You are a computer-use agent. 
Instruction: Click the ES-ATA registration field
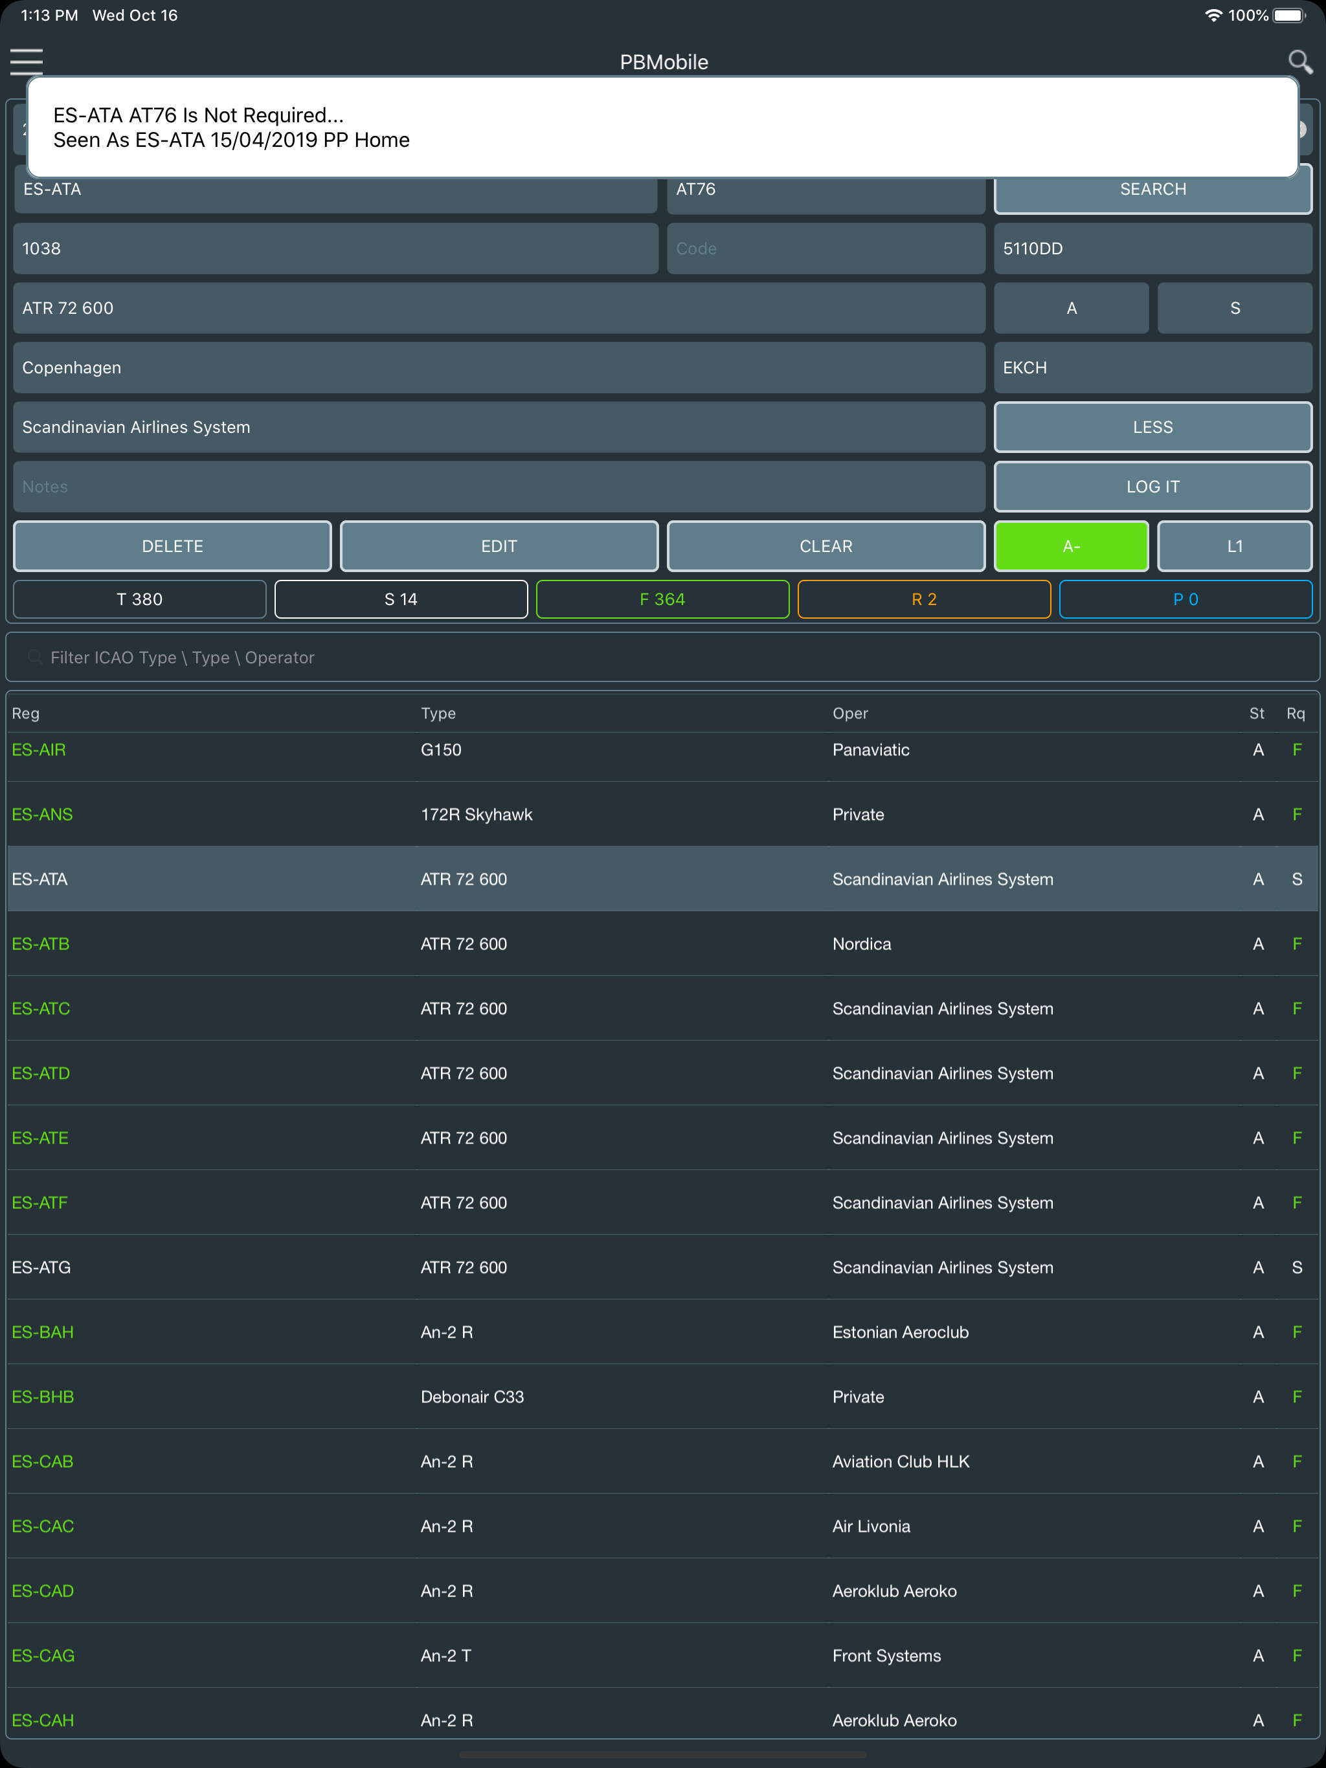pos(335,190)
